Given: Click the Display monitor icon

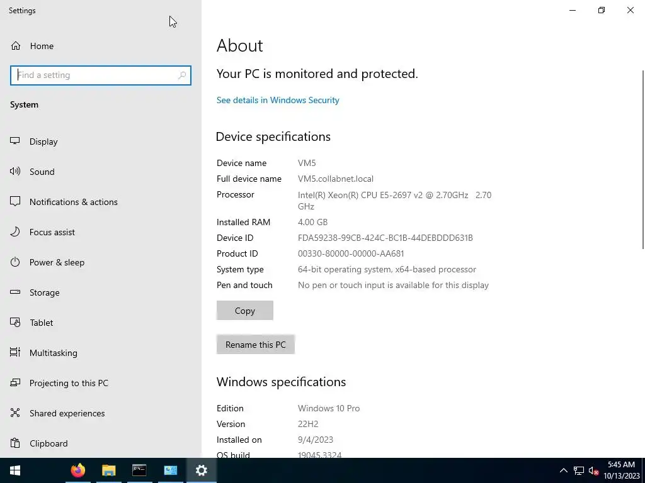Looking at the screenshot, I should click(15, 141).
